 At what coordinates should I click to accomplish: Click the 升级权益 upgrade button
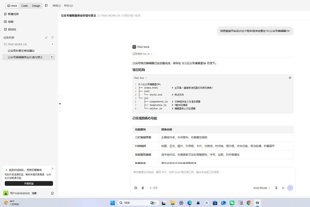[29, 184]
